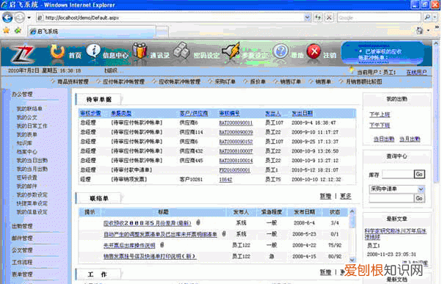Click the Add to Favorites icon
The width and height of the screenshot is (442, 284).
[18, 30]
